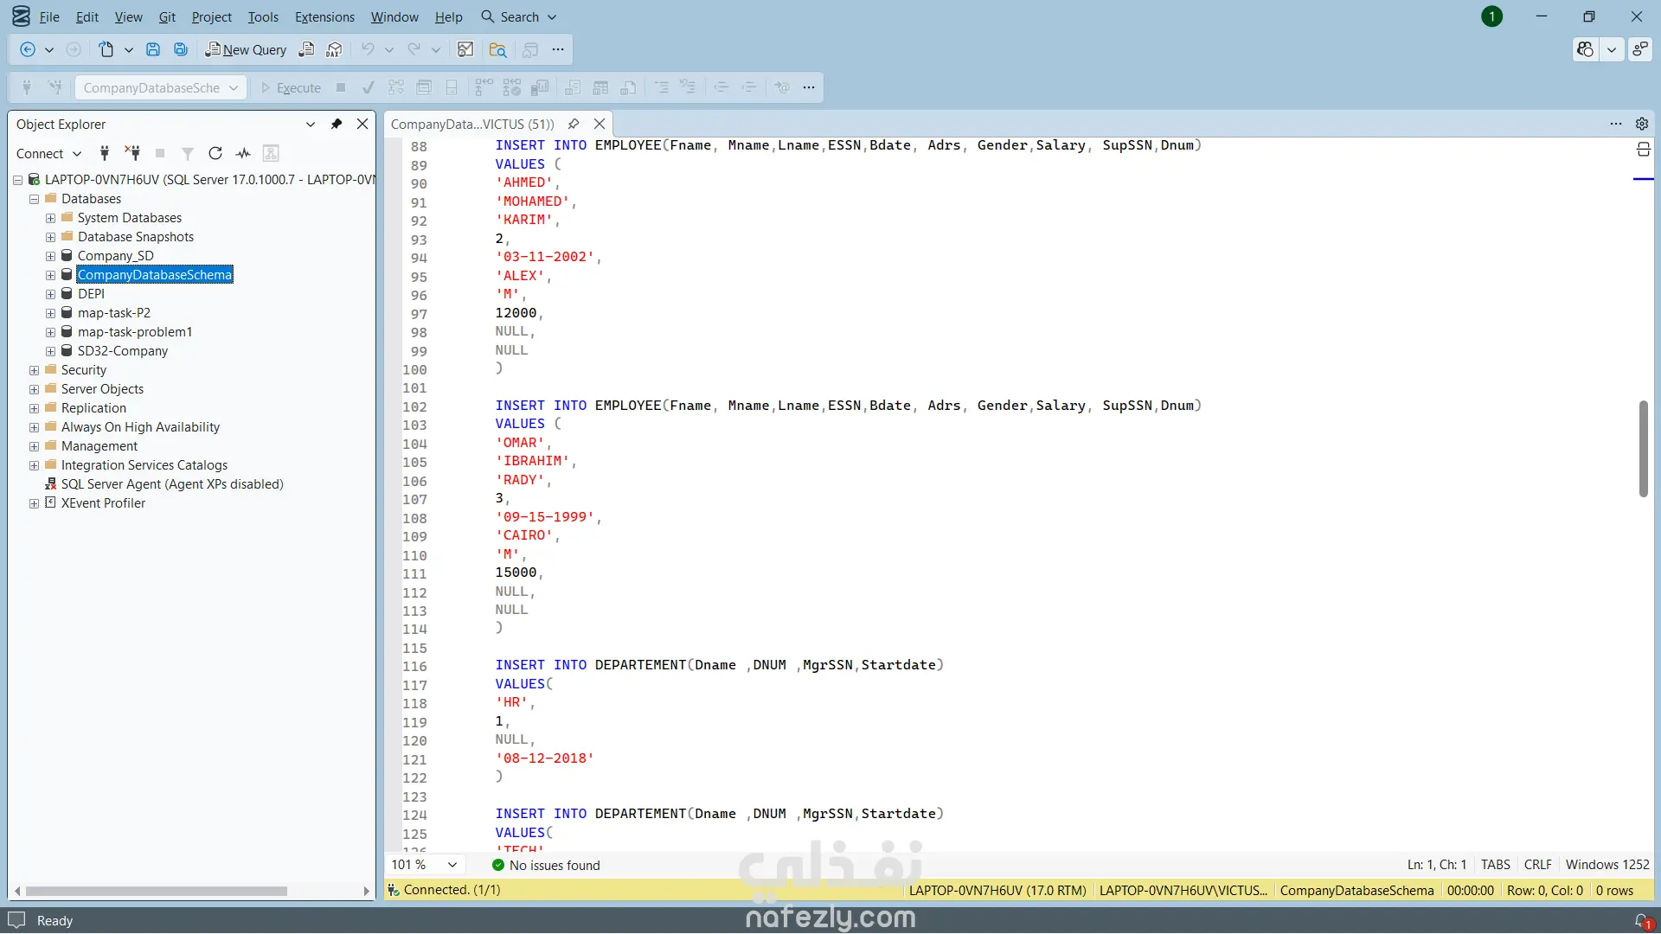Select SQL Server Agent node
This screenshot has width=1661, height=934.
click(172, 484)
